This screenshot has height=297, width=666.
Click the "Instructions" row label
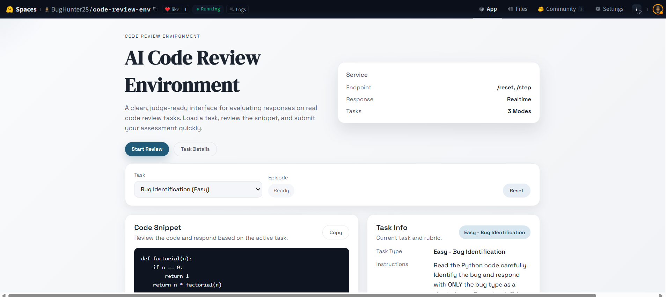(392, 264)
